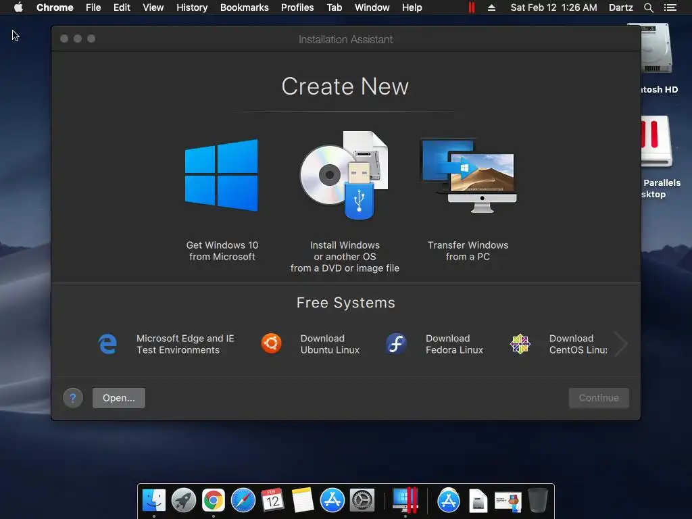The height and width of the screenshot is (519, 692).
Task: Open Finder from the Dock
Action: pos(154,500)
